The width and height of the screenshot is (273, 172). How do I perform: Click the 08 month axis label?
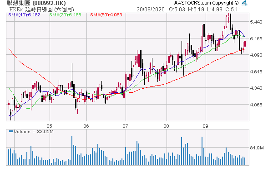coord(166,126)
